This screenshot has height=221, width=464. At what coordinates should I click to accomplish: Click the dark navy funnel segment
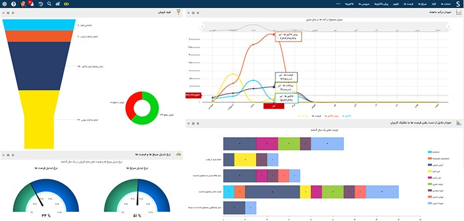coord(39,66)
